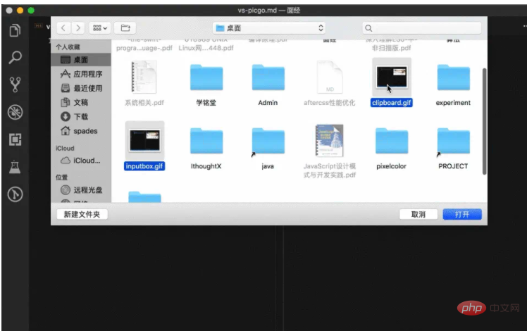Select the JavaScript设计模式与开发实践.pdf file

(330, 140)
